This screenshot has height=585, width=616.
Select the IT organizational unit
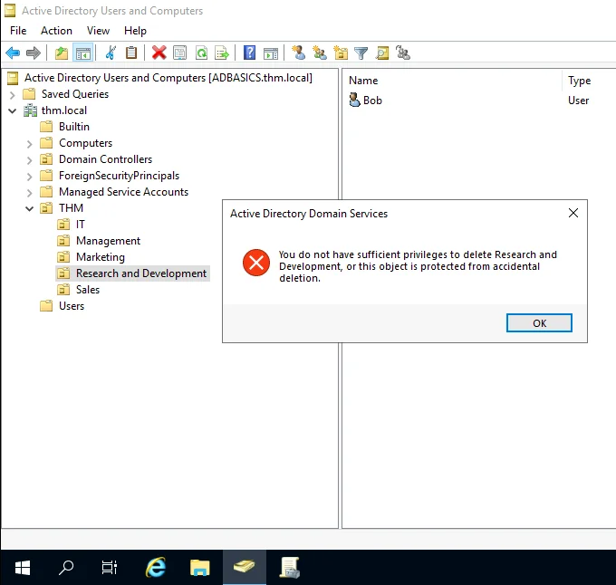tap(80, 225)
